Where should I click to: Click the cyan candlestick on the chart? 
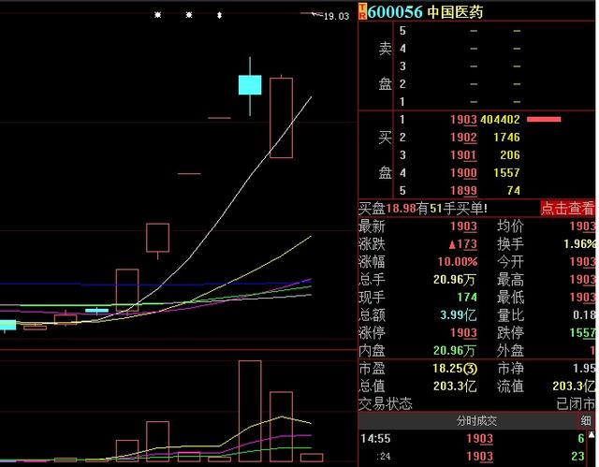[250, 85]
